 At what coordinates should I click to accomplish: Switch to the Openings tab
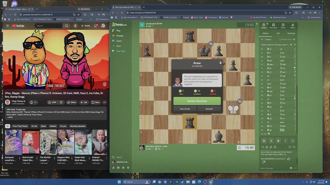pos(291,33)
